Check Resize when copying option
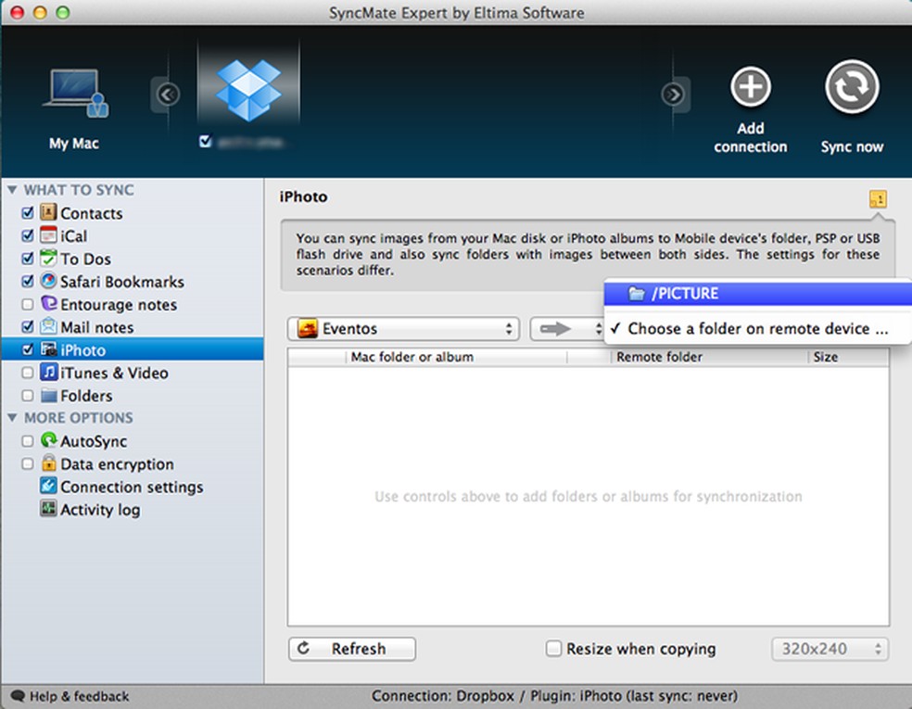The width and height of the screenshot is (912, 709). 553,648
